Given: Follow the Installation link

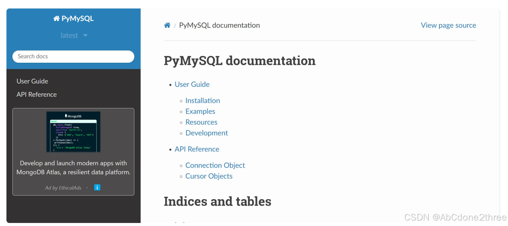Looking at the screenshot, I should point(202,100).
